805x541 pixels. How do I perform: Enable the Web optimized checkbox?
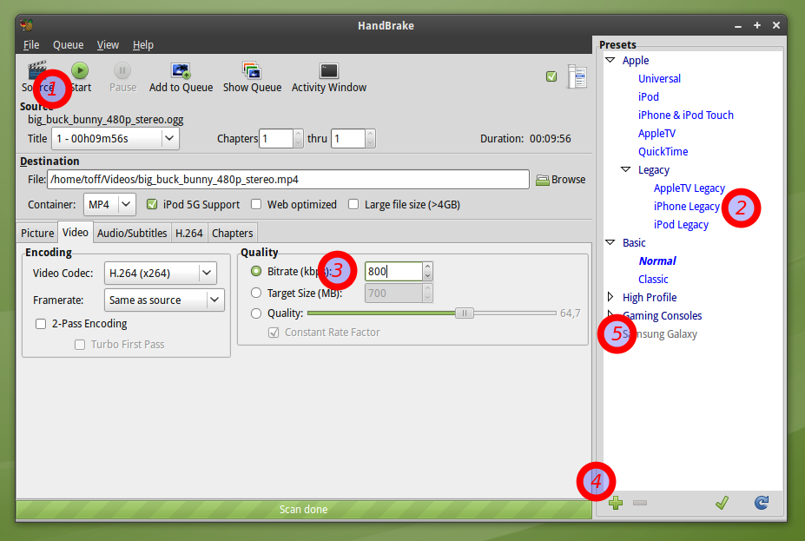257,205
